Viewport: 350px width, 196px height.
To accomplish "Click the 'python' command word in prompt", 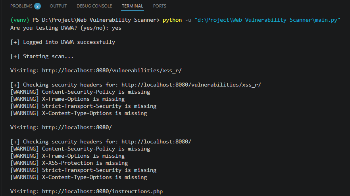I will [172, 20].
